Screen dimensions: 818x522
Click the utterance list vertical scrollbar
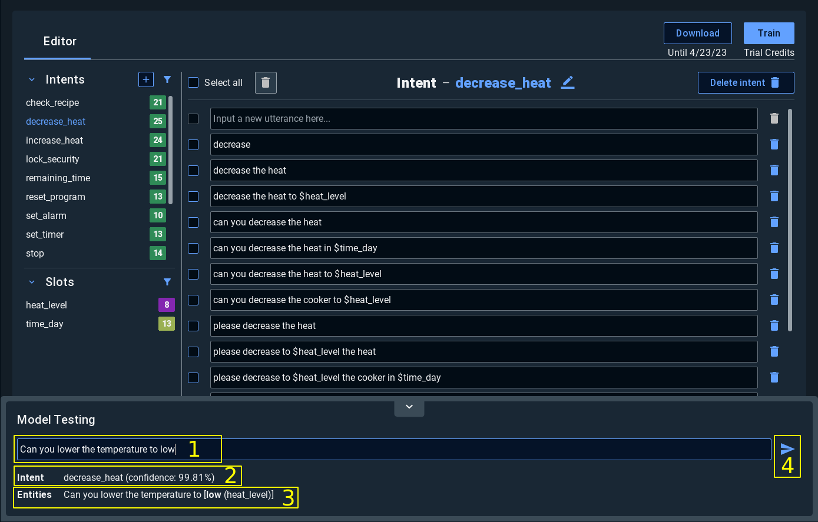pos(790,221)
